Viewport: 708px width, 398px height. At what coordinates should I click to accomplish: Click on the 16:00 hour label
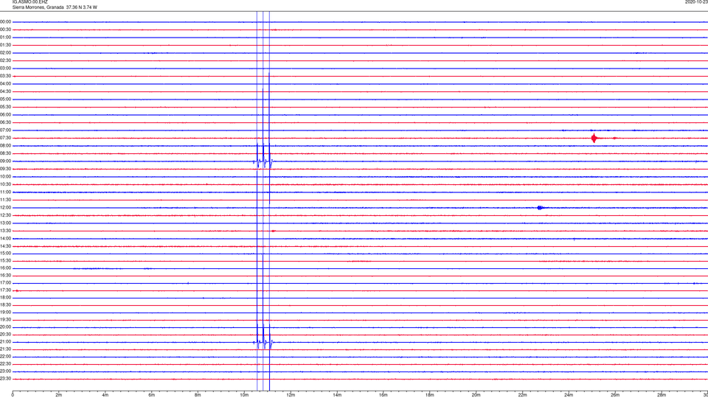click(5, 268)
